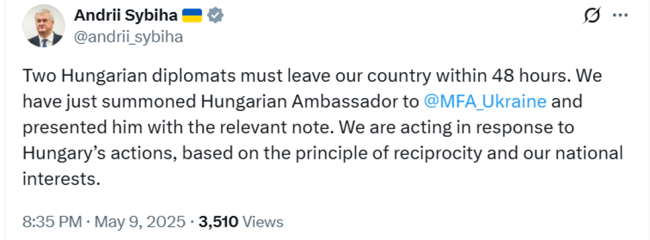Click the May 9, 2025 date
The height and width of the screenshot is (240, 650).
tap(139, 222)
